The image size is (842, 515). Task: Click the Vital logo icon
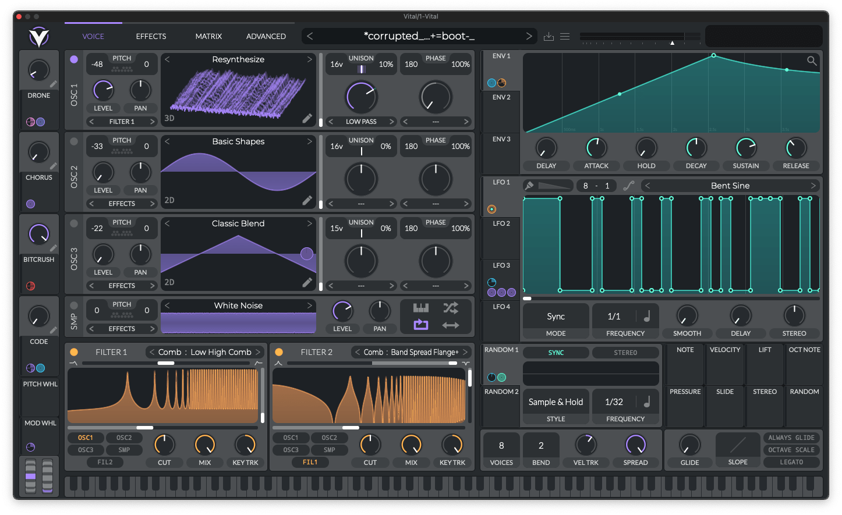click(x=39, y=37)
